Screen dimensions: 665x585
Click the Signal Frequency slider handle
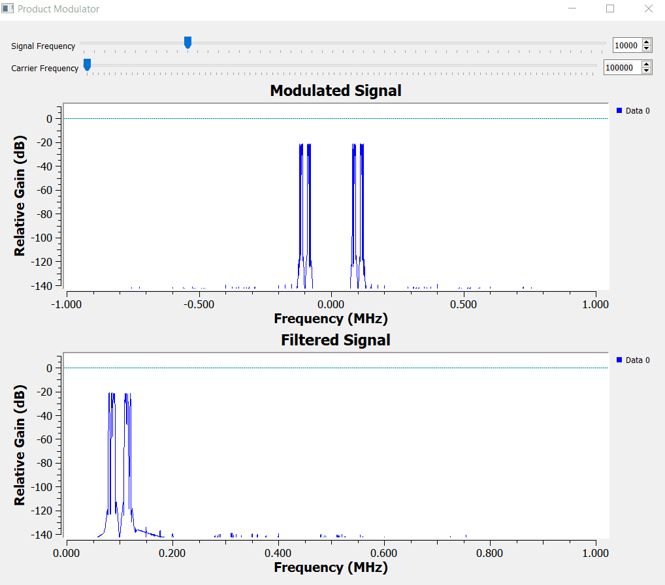(187, 43)
